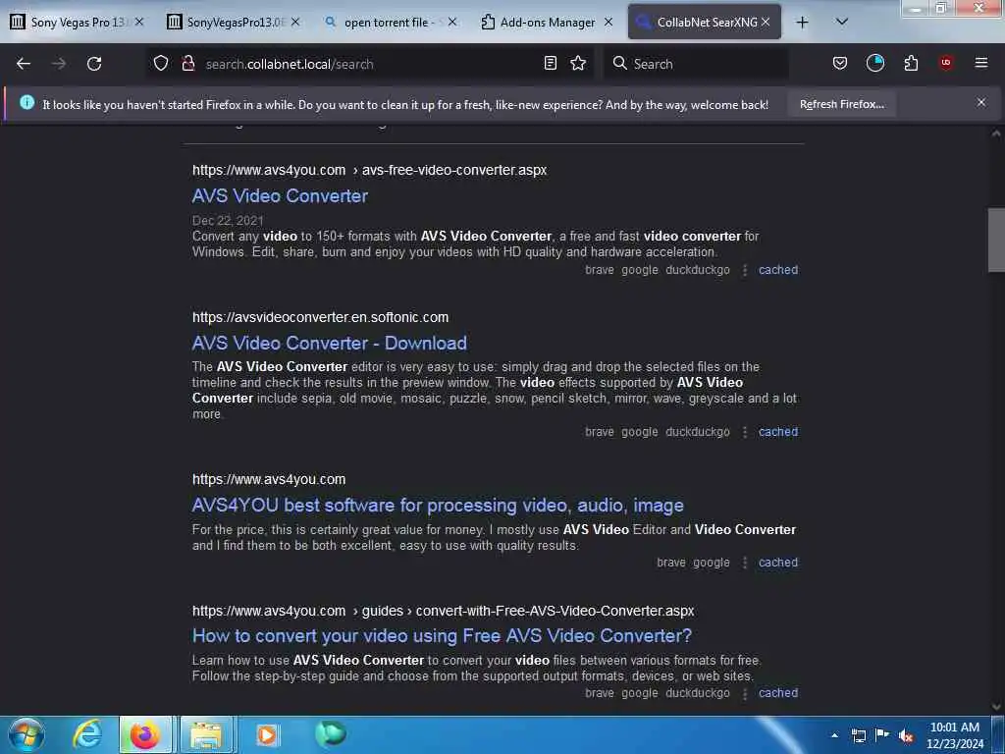This screenshot has height=754, width=1005.
Task: Open AVS Video Converter - Download link
Action: (330, 343)
